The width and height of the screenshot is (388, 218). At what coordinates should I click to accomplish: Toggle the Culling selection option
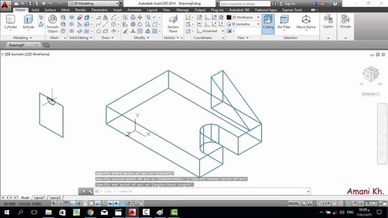[x=268, y=24]
